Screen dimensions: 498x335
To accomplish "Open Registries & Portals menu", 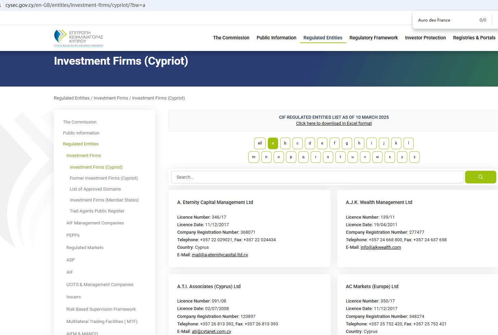I will [x=474, y=38].
